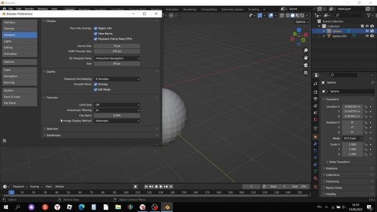Screen dimensions: 377x212
Task: Open Microsoft Edge from taskbar
Action: coord(81,207)
